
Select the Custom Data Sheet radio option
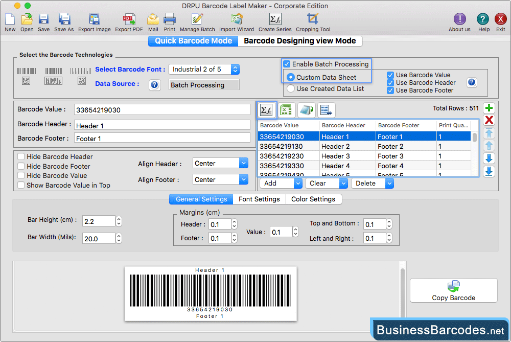pyautogui.click(x=290, y=77)
